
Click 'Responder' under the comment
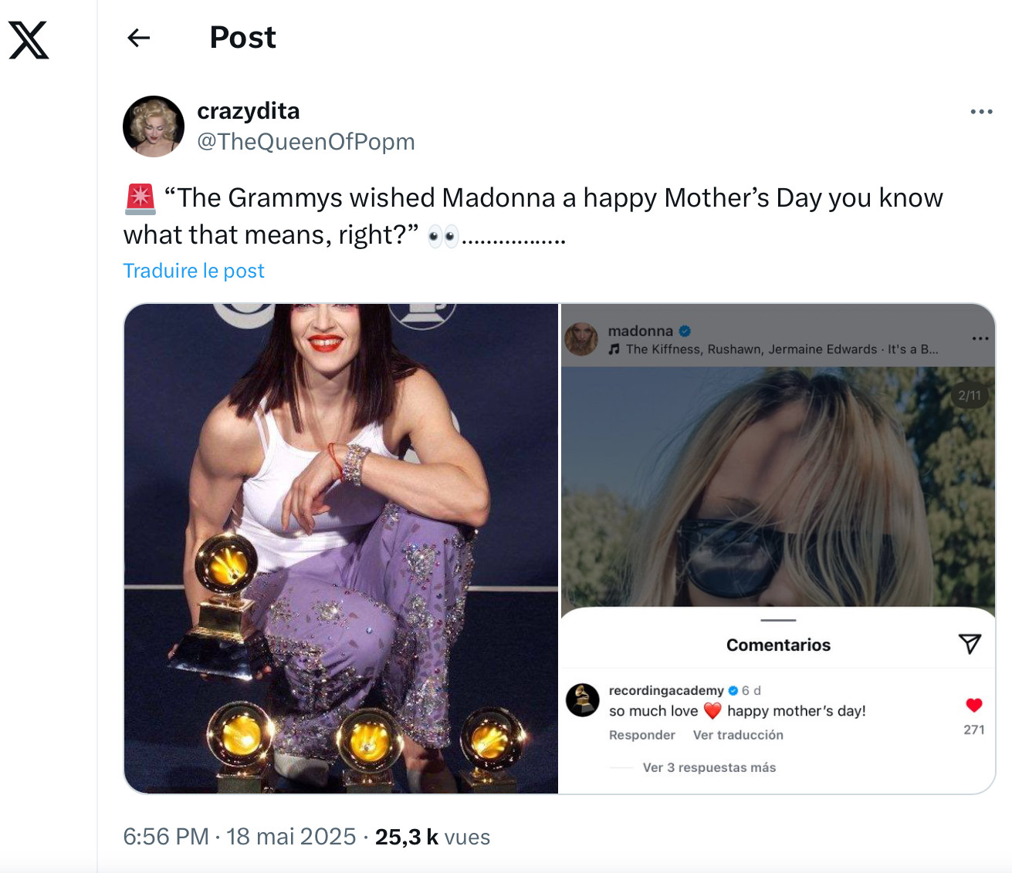(x=641, y=735)
